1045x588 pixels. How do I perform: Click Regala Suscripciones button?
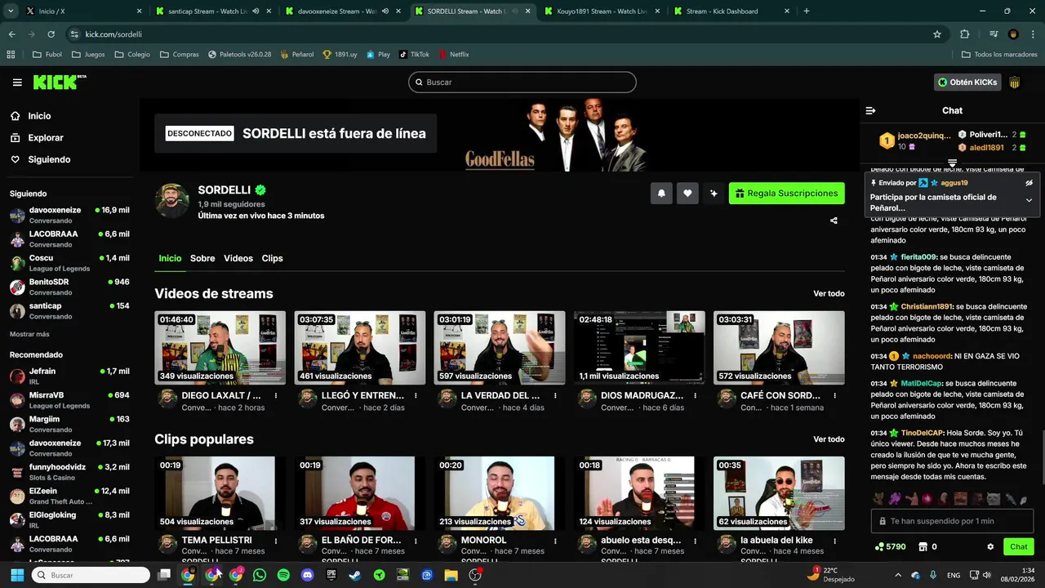pos(786,194)
